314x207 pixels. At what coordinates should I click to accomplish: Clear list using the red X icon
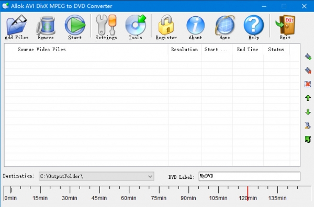(x=308, y=84)
